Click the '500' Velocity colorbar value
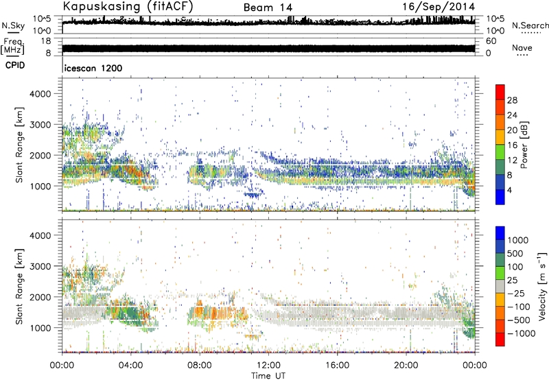 click(515, 253)
